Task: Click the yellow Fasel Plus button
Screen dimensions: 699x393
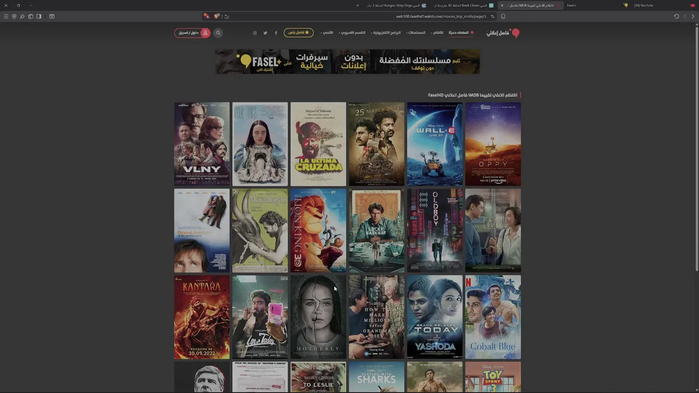Action: tap(299, 33)
